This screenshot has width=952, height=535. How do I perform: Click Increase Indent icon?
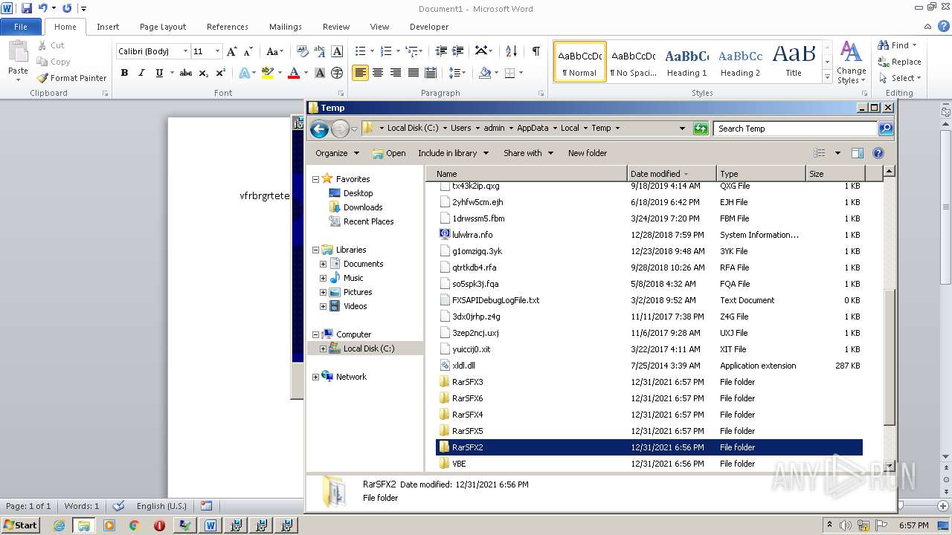pyautogui.click(x=459, y=51)
